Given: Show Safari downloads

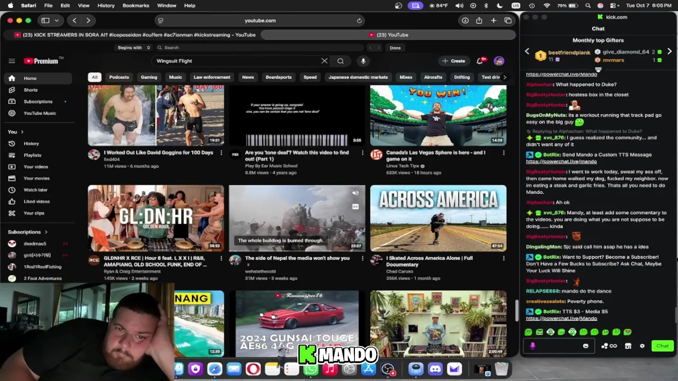Looking at the screenshot, I should pos(465,21).
